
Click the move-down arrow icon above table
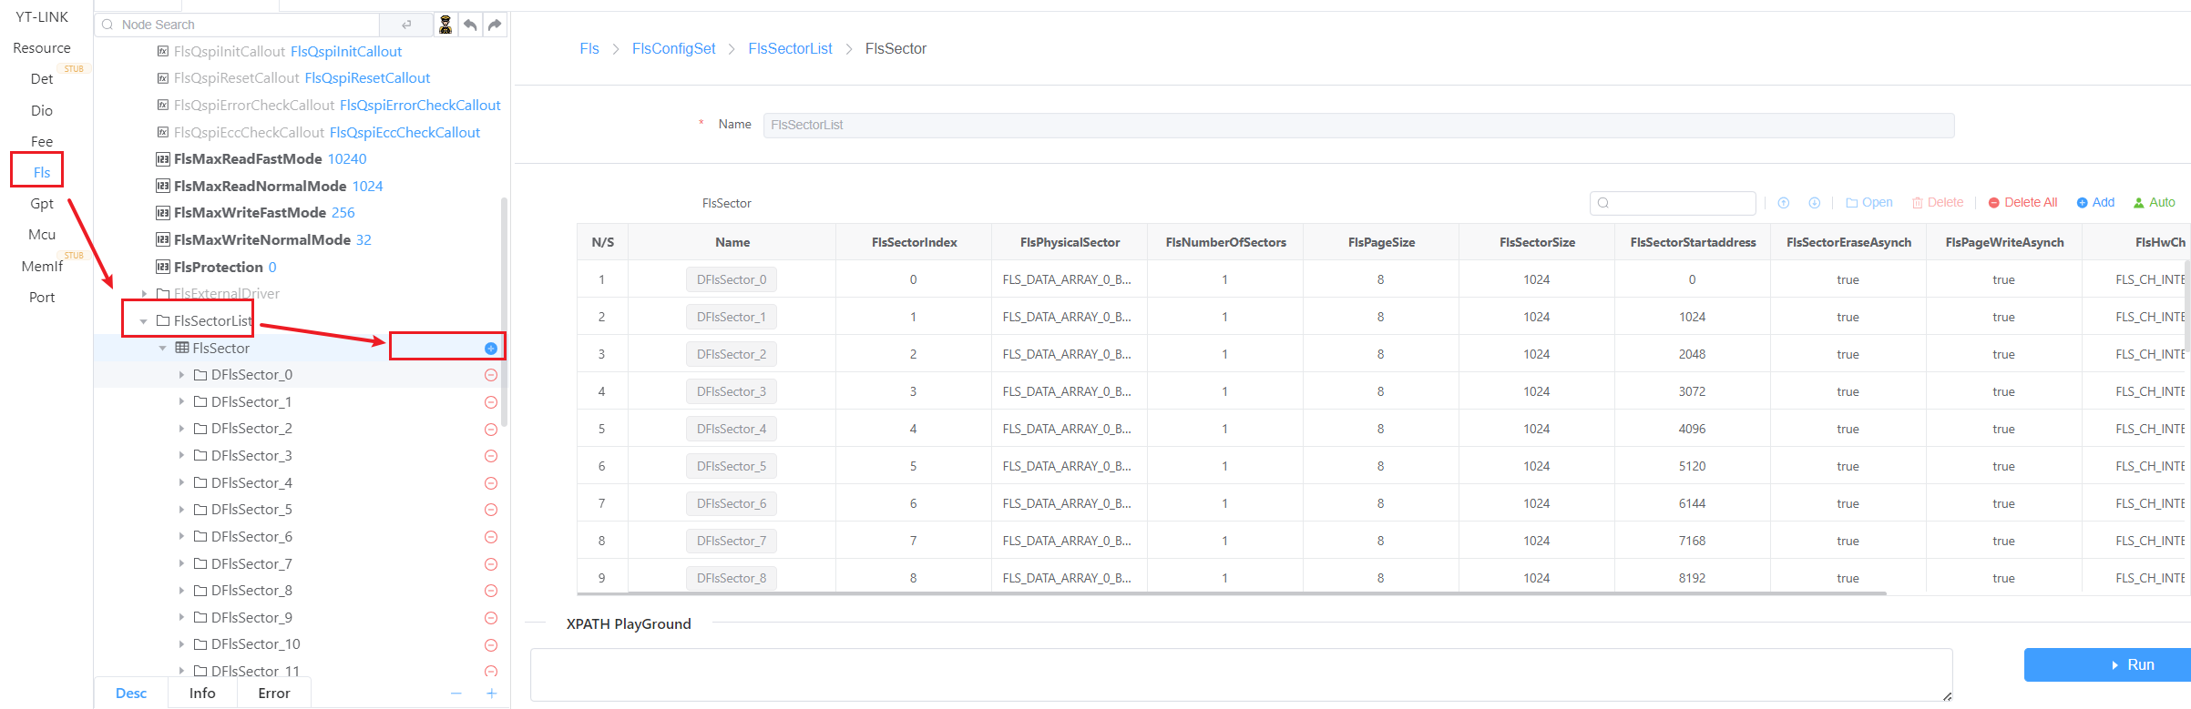1815,203
